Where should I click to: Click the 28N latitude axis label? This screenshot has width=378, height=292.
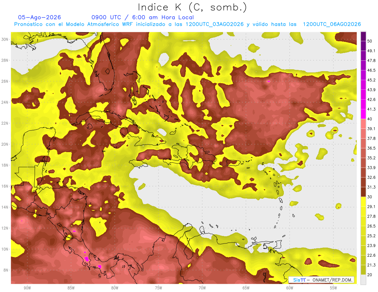tap(5, 60)
